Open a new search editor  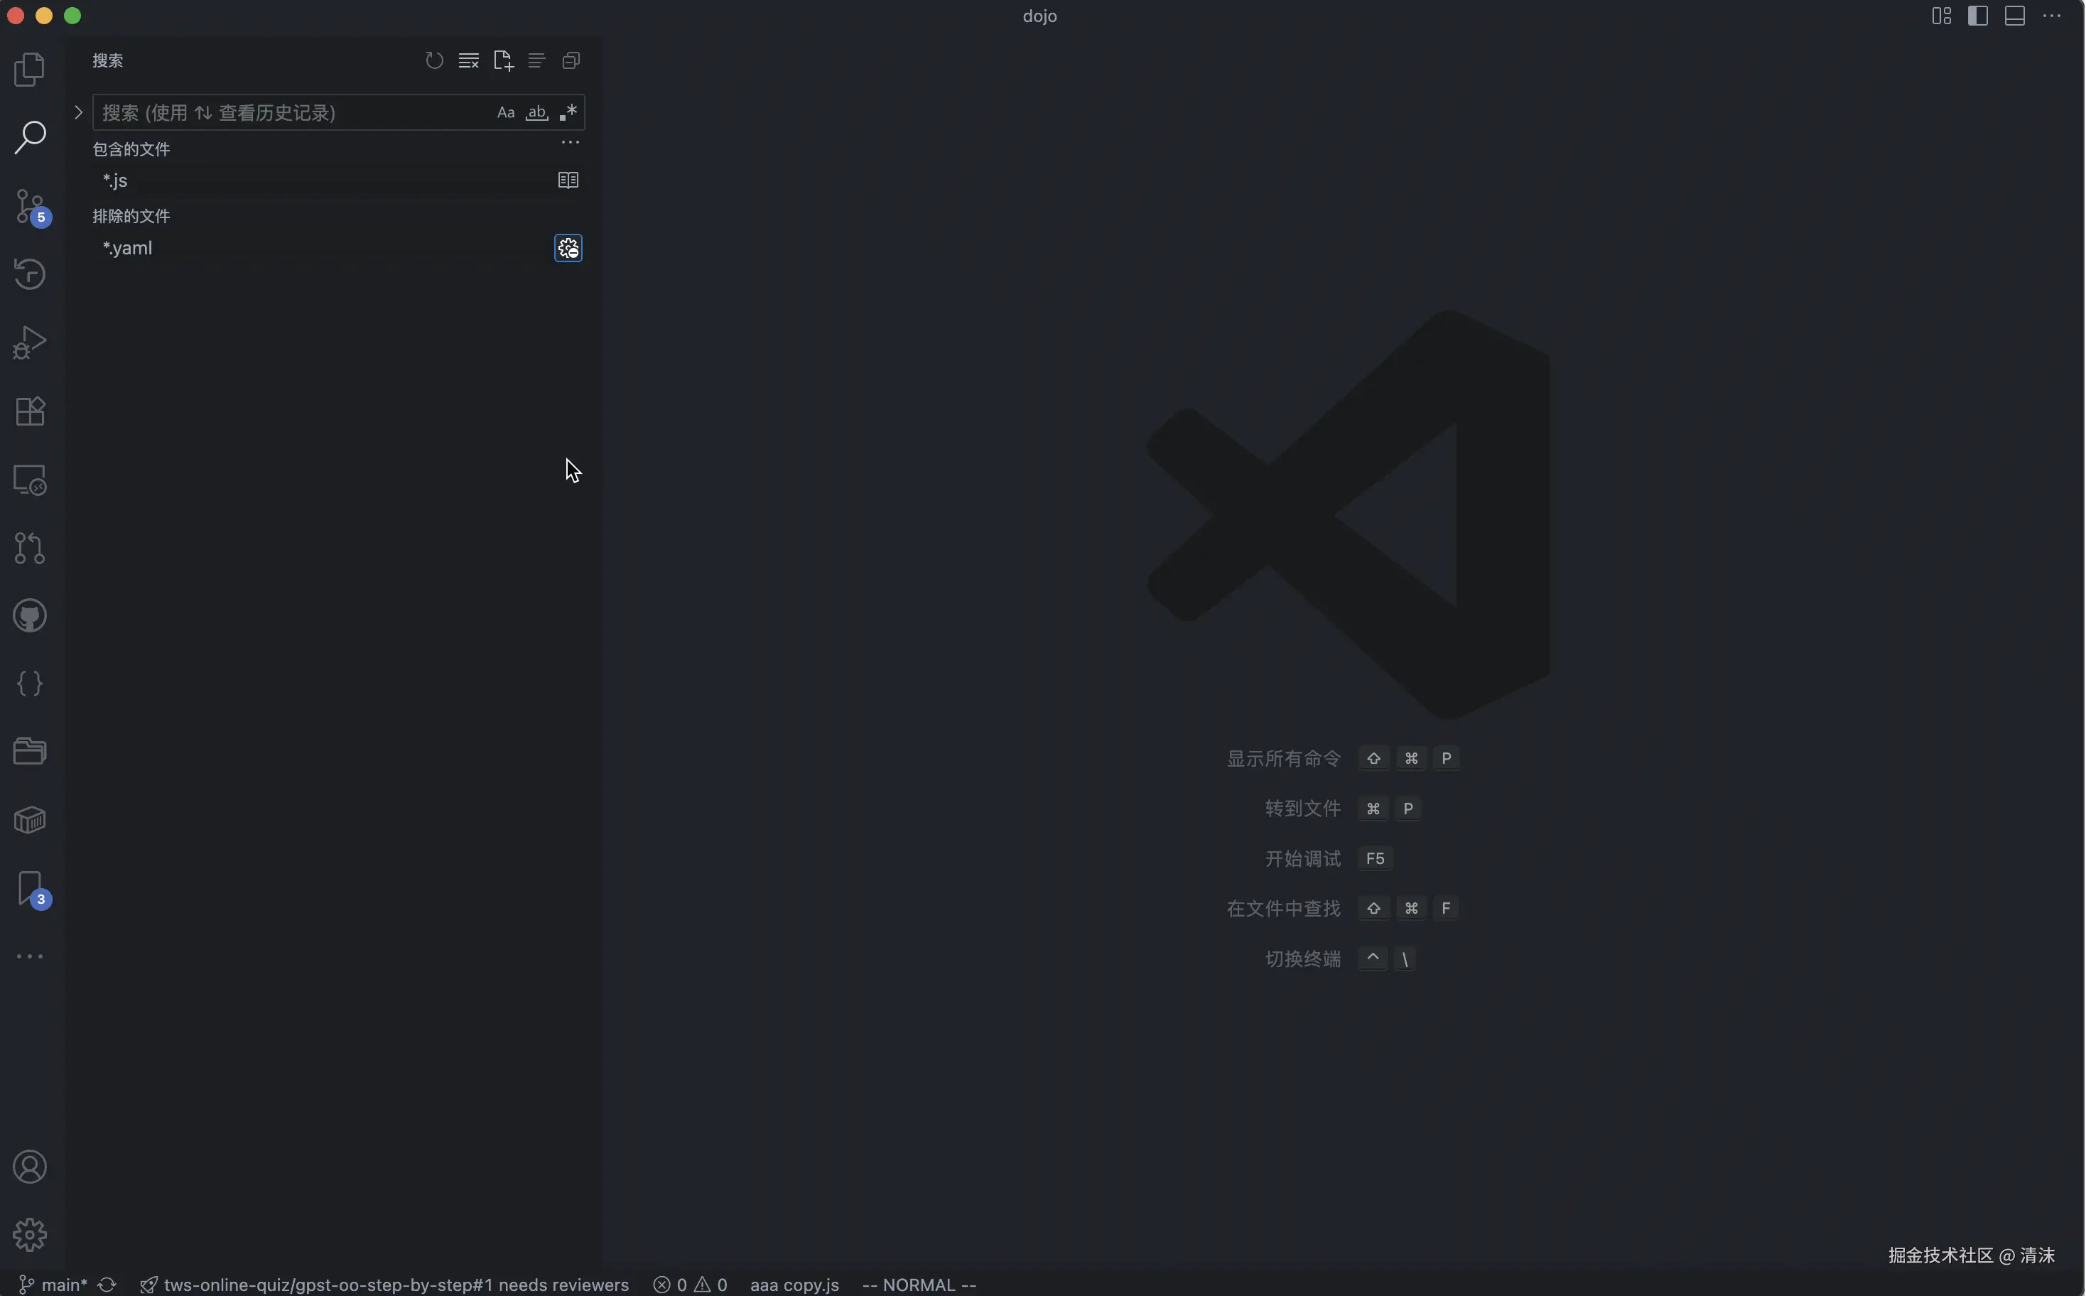pos(503,61)
